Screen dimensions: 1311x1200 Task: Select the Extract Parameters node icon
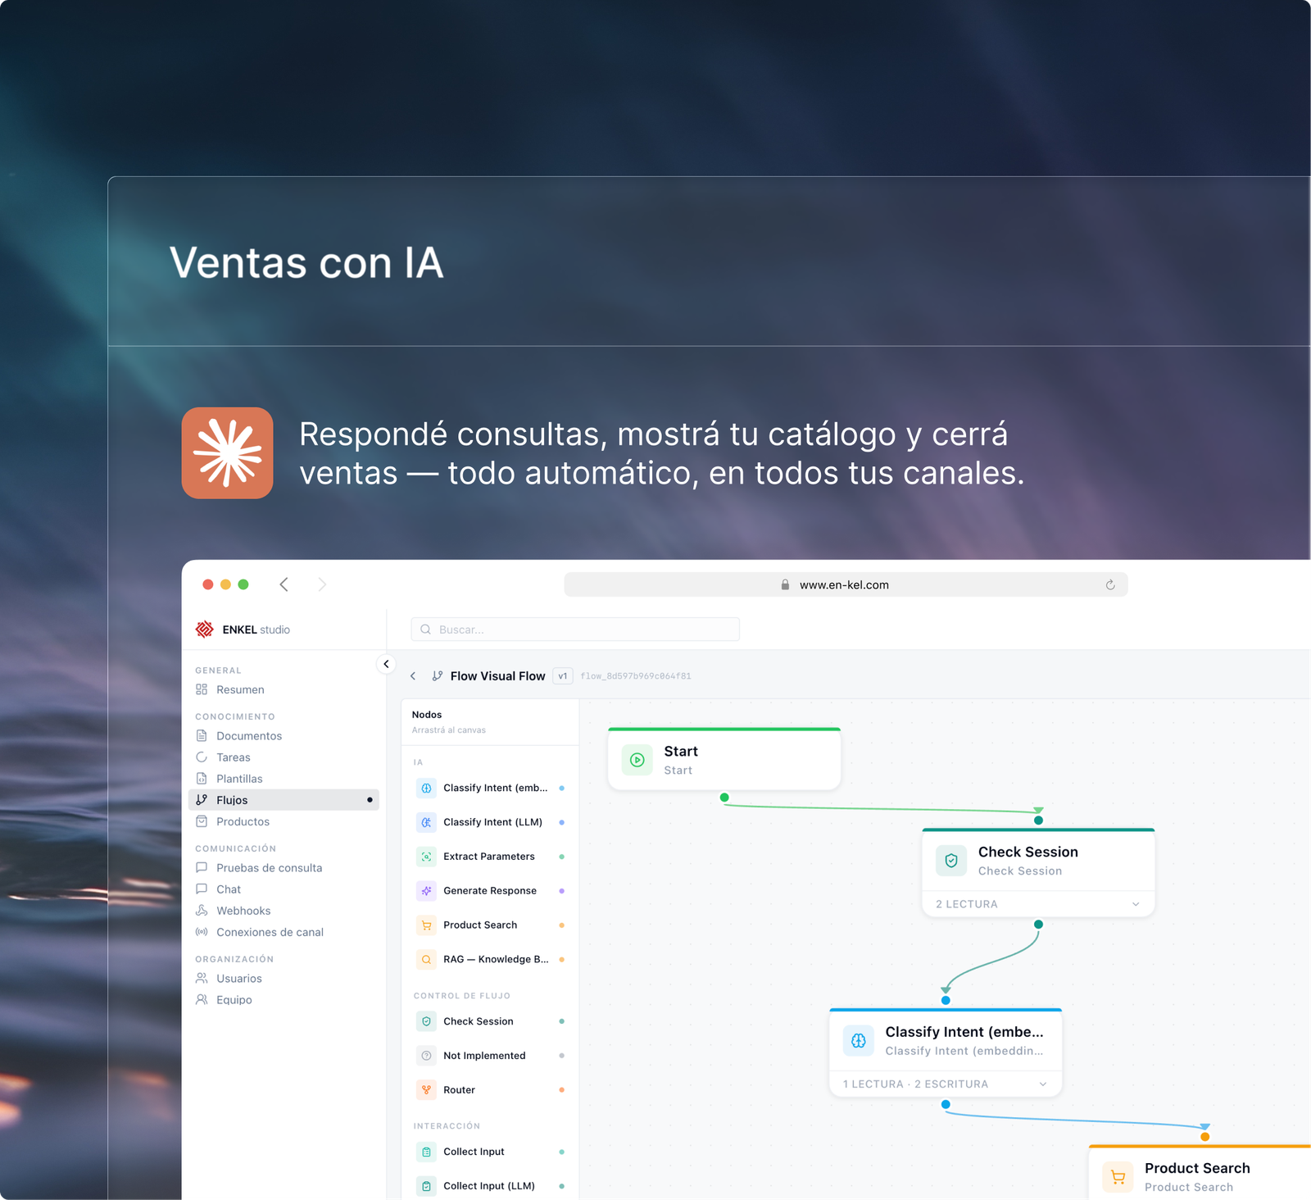point(426,856)
